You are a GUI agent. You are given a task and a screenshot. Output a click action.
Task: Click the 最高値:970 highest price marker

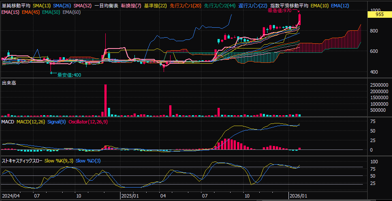279,10
